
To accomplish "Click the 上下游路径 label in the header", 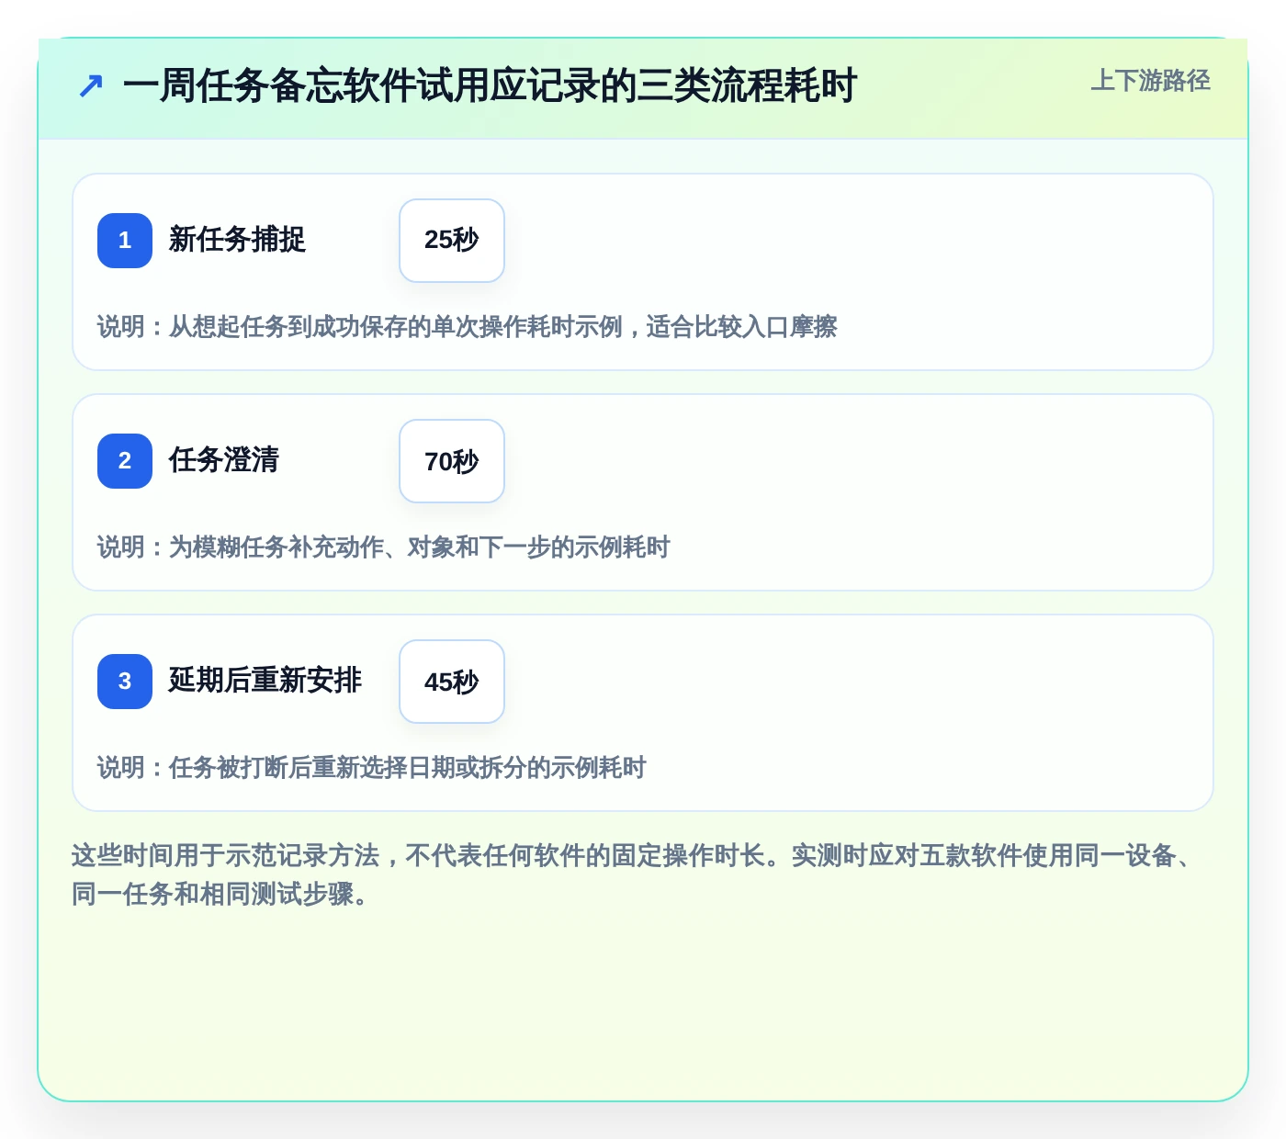I will click(1150, 81).
